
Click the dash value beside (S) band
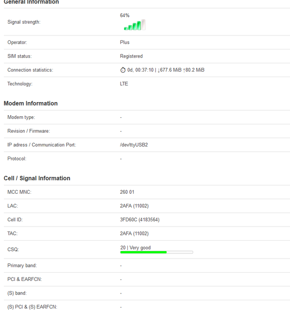[121, 294]
